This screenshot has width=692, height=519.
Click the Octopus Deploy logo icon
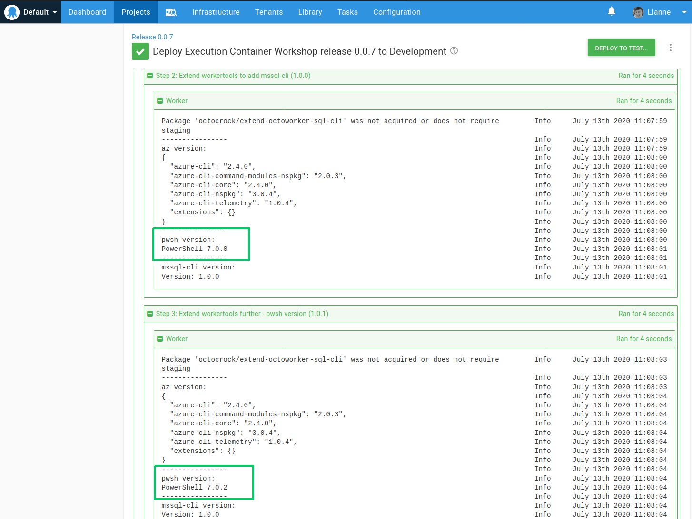pos(12,12)
